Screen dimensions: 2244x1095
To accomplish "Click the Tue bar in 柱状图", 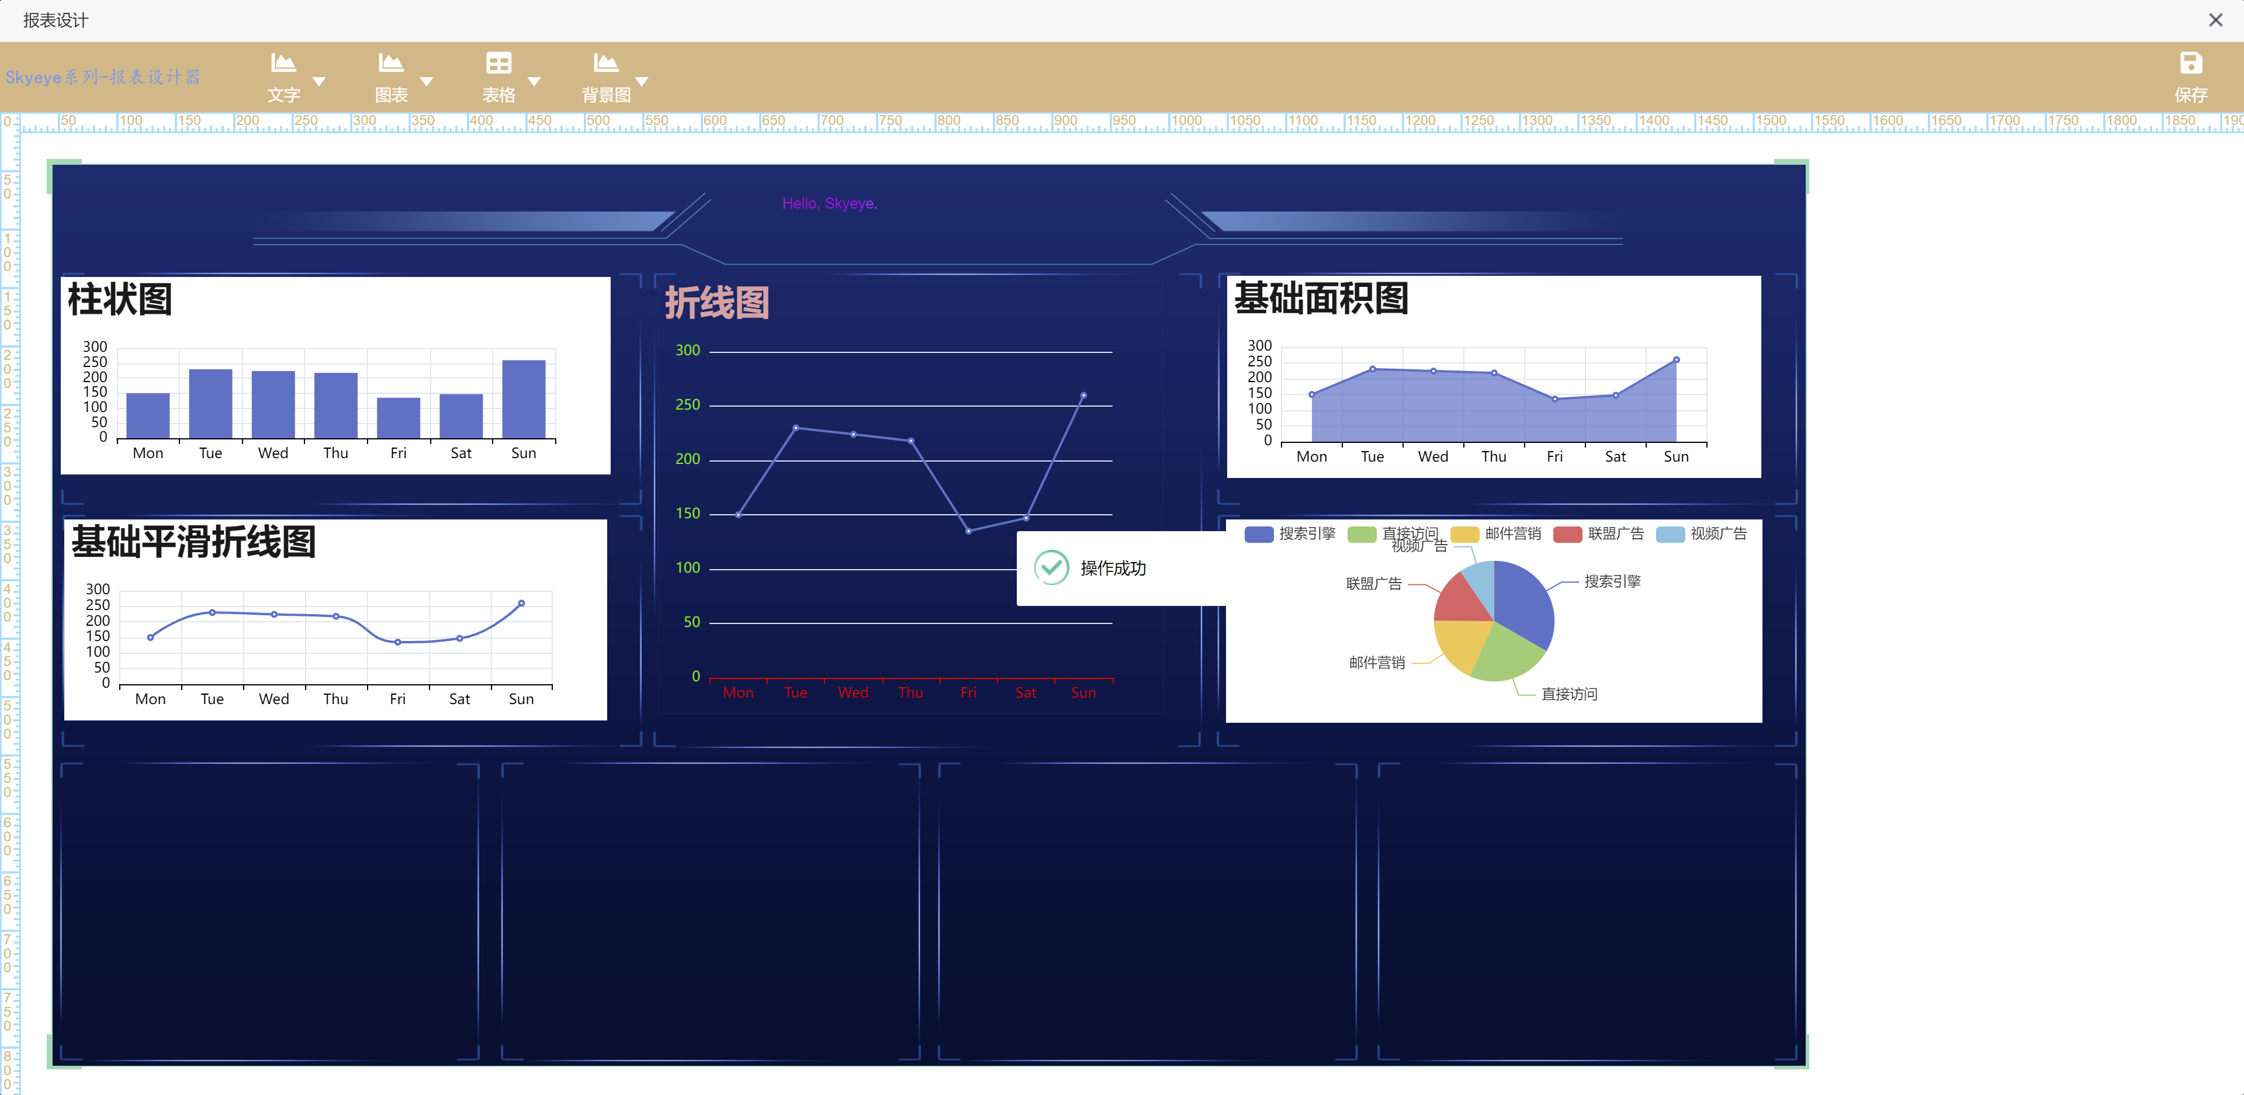I will (x=211, y=403).
